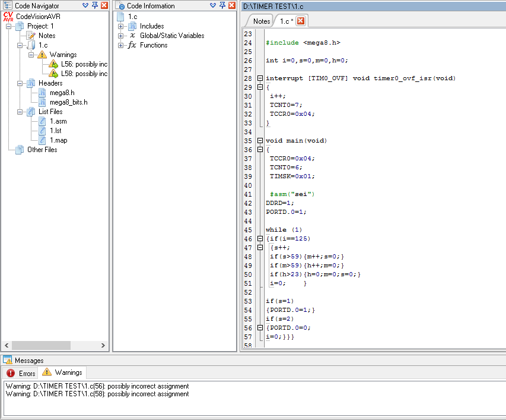Click line 58 warning message
The height and width of the screenshot is (420, 506).
coord(97,394)
